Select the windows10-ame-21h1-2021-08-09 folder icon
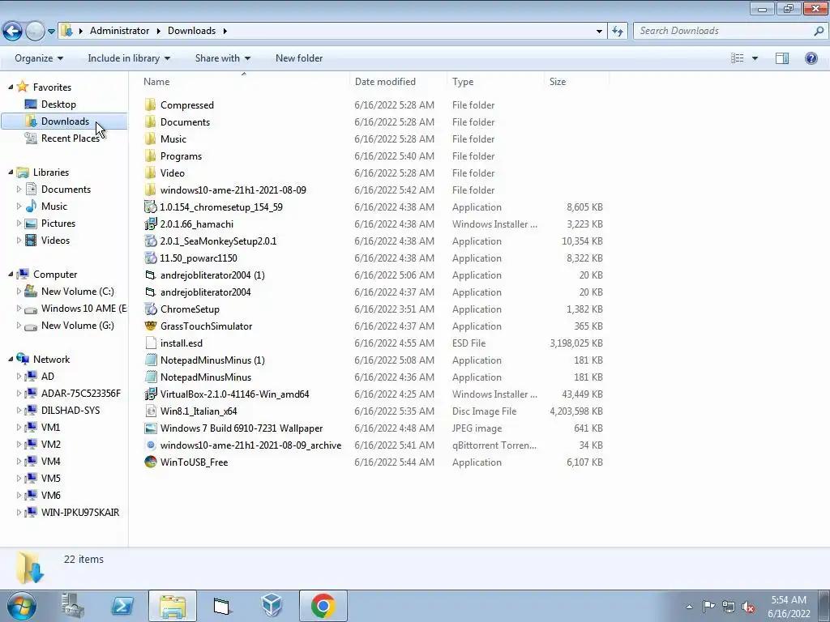 point(151,190)
